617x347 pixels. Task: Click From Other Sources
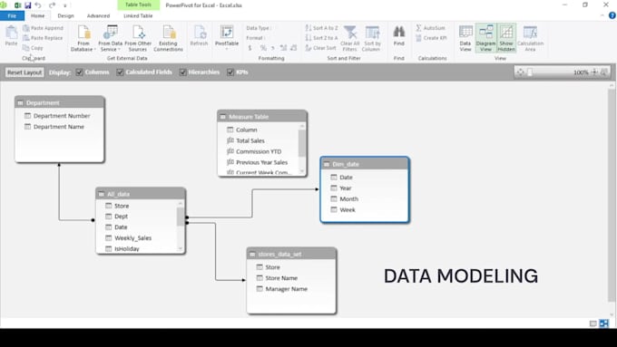[138, 38]
